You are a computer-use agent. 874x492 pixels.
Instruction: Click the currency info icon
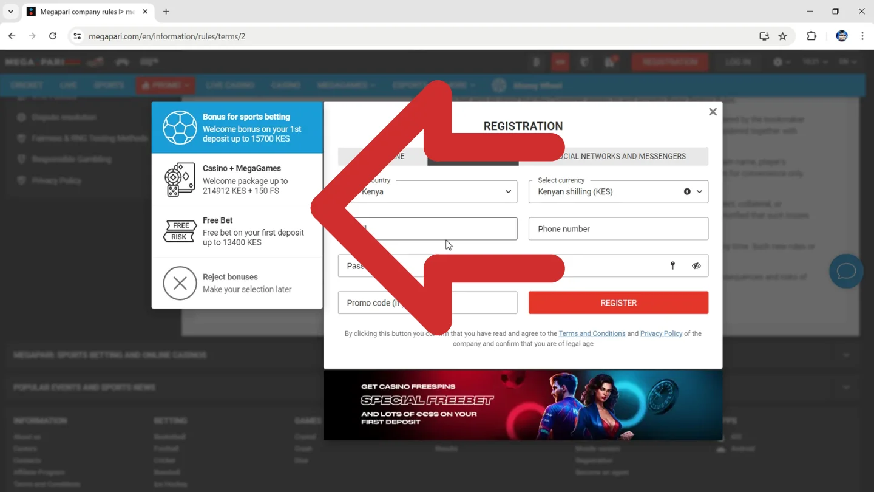pos(687,191)
